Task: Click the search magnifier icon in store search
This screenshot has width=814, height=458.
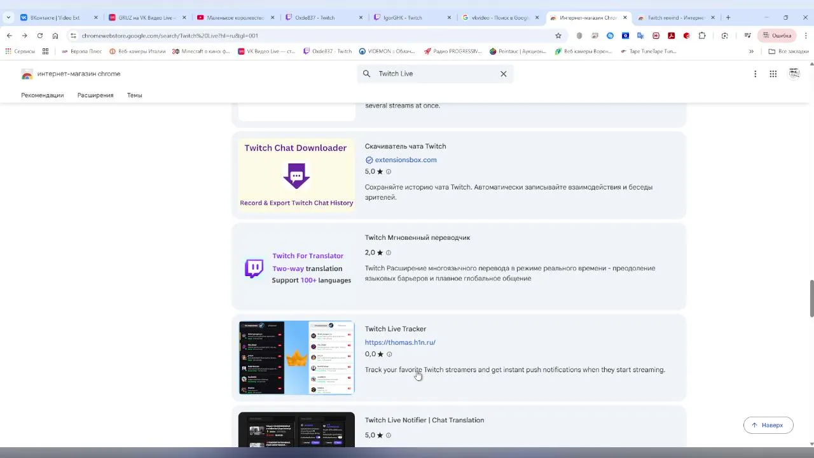Action: point(367,74)
